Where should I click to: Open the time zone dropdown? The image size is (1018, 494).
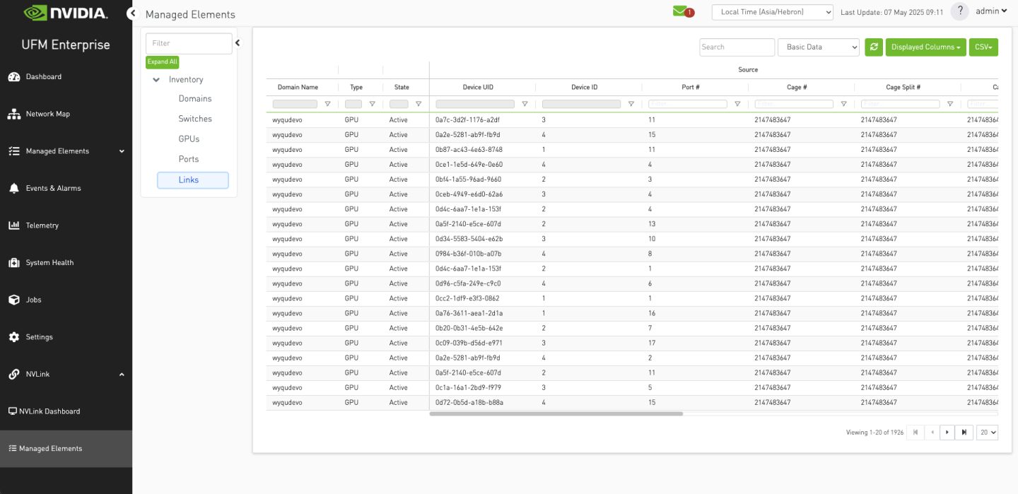772,12
